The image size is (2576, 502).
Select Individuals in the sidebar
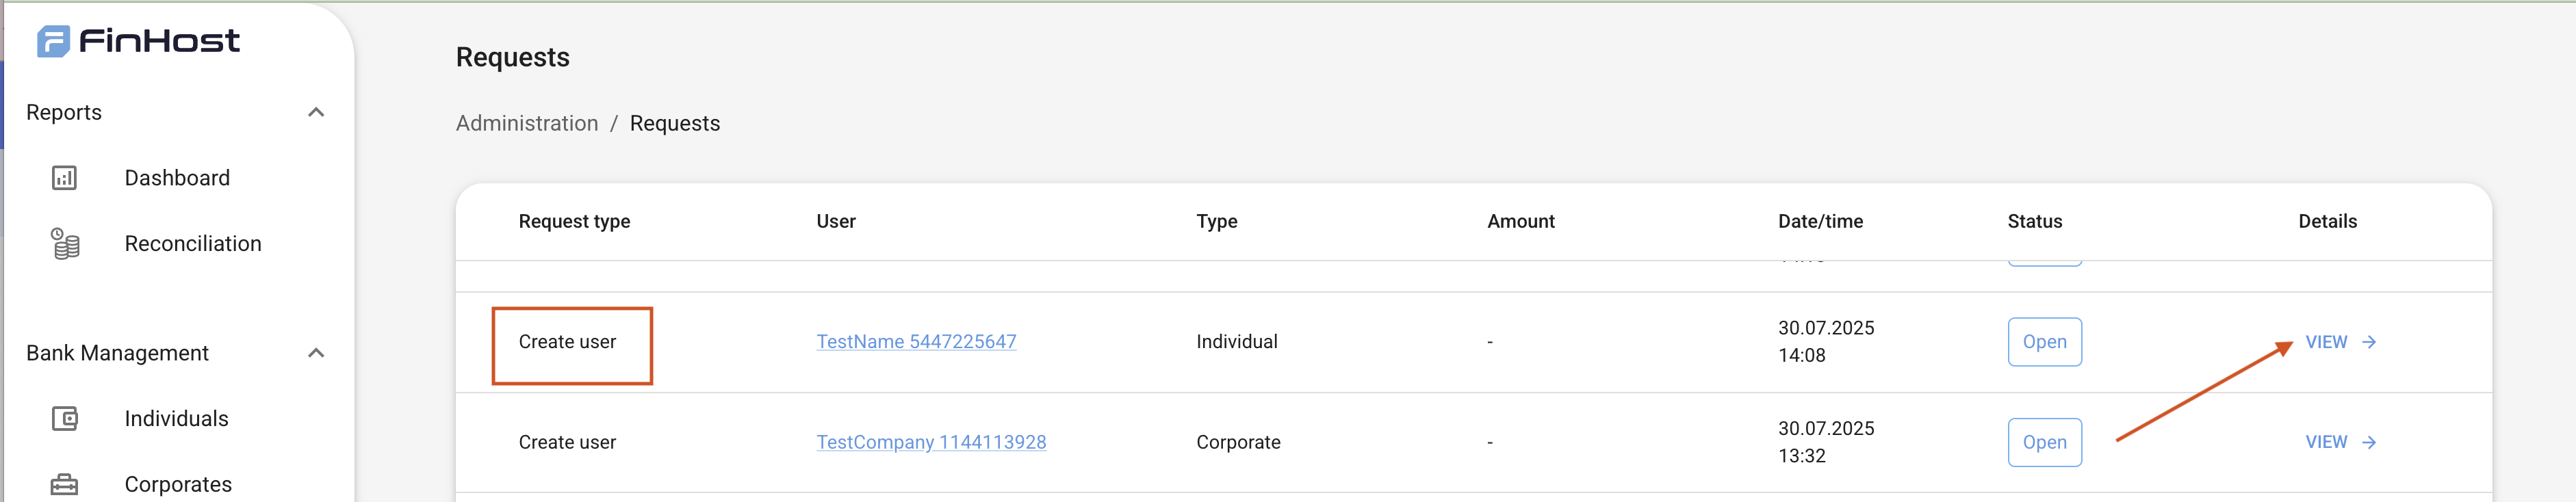click(x=175, y=418)
